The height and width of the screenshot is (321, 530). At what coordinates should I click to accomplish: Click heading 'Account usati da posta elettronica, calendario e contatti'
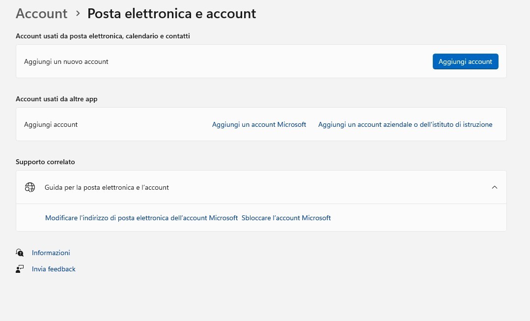pos(103,36)
